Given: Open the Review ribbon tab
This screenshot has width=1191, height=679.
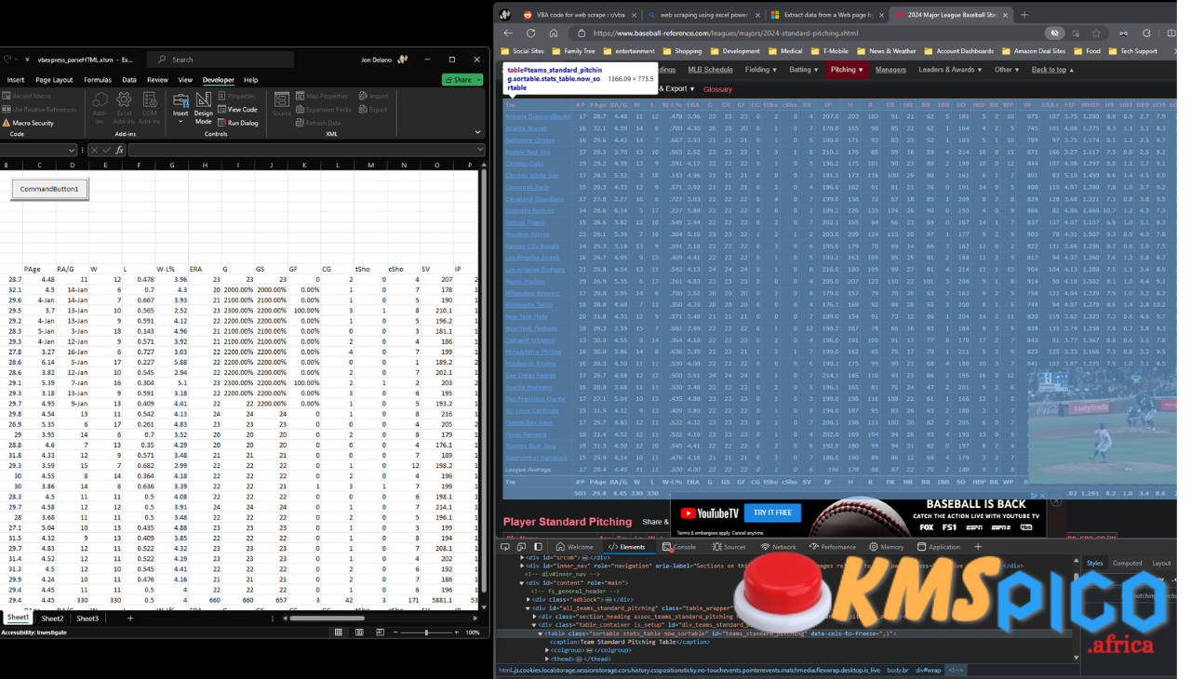Looking at the screenshot, I should [158, 80].
